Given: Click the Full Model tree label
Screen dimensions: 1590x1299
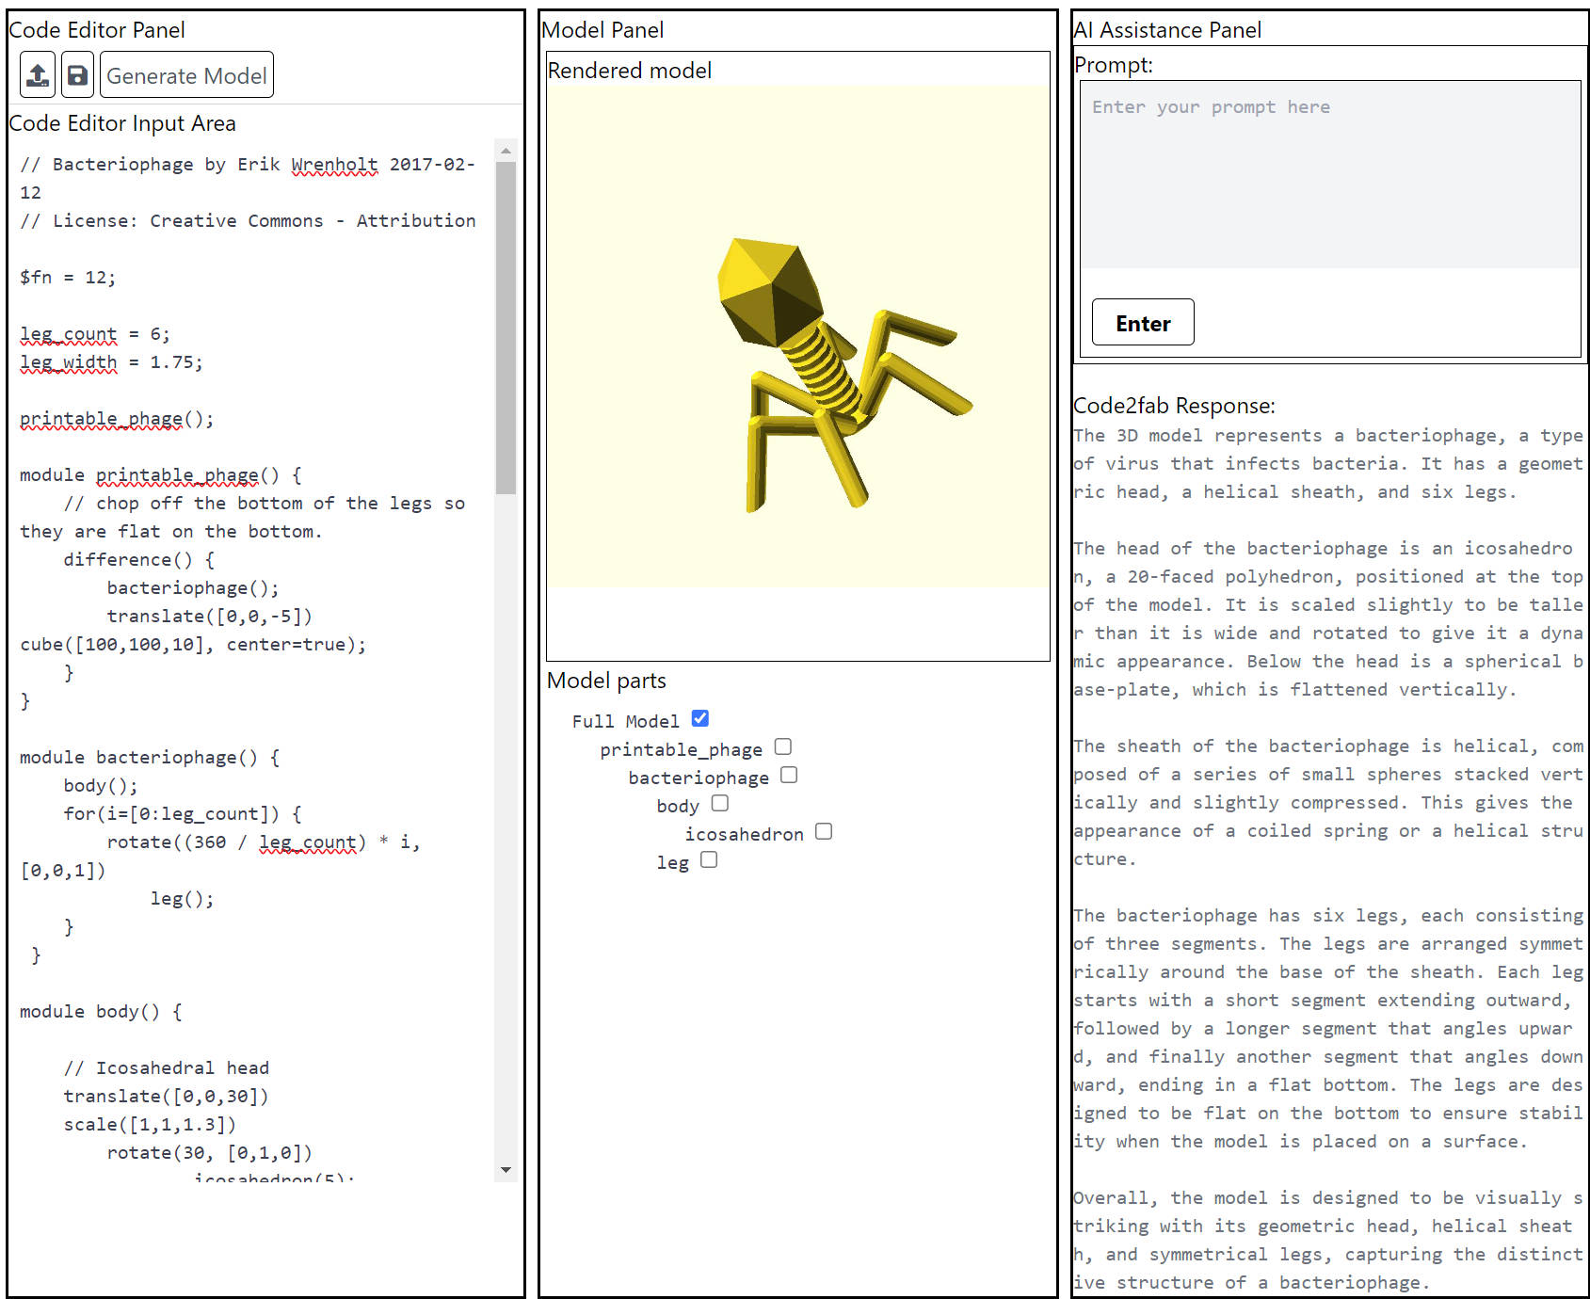Looking at the screenshot, I should (x=625, y=721).
